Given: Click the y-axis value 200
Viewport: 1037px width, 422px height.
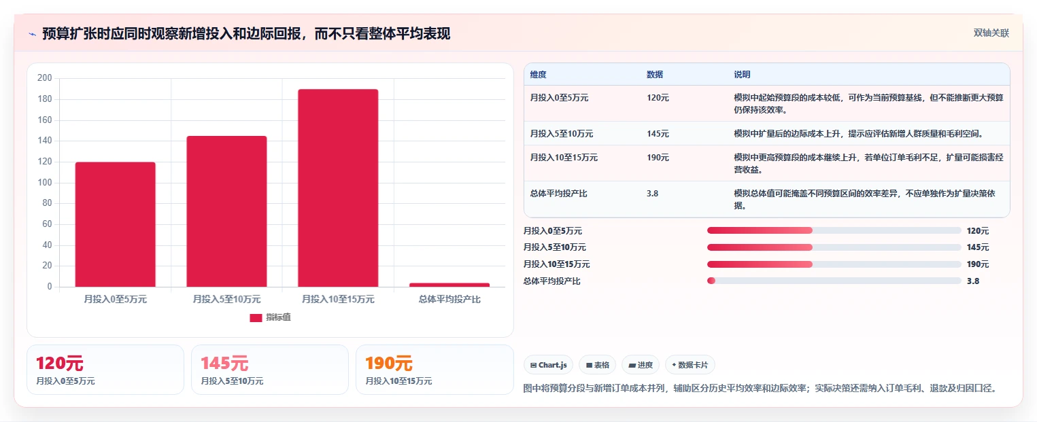Looking at the screenshot, I should coord(44,78).
